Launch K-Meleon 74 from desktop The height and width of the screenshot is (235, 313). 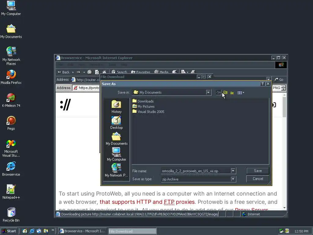[x=11, y=100]
